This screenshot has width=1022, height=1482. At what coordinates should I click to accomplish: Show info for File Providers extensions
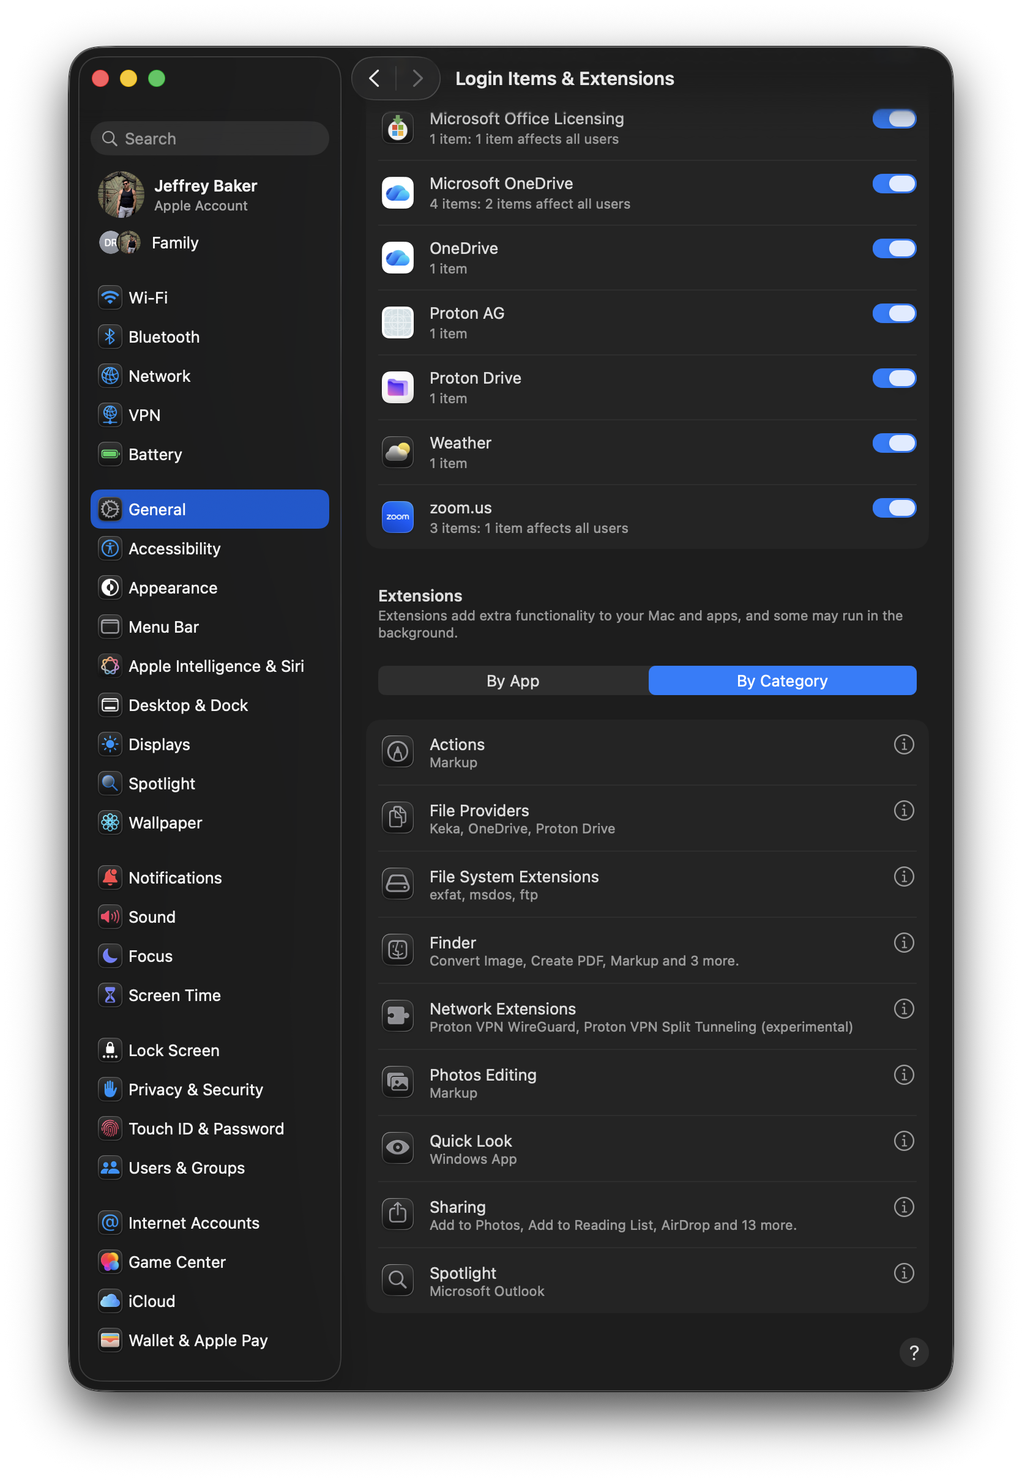tap(903, 811)
